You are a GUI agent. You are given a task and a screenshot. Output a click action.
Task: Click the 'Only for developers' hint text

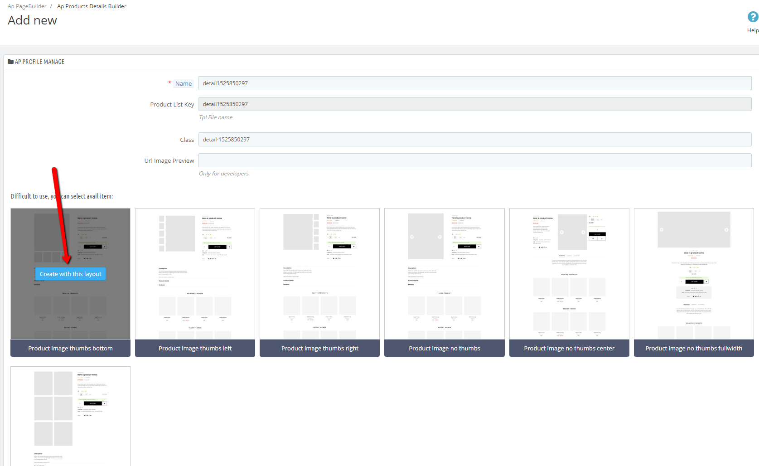224,174
